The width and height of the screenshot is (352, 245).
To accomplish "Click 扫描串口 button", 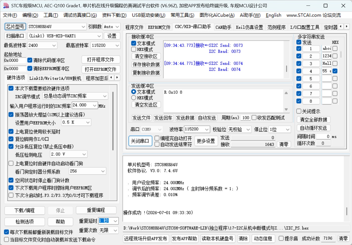I will pos(15,36).
